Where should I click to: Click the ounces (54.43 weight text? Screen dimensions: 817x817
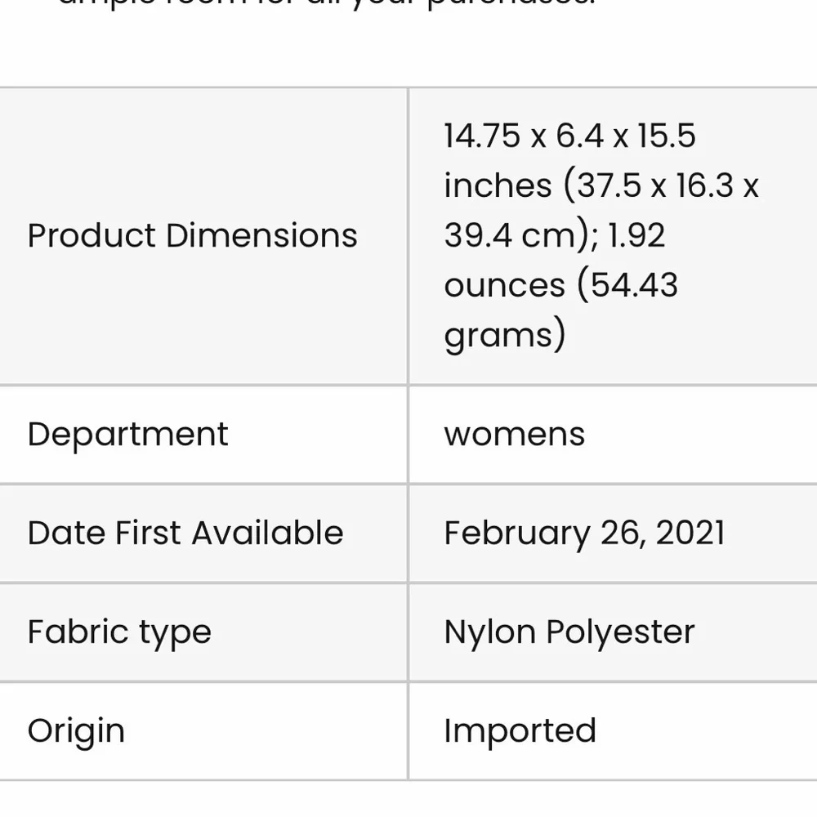560,284
